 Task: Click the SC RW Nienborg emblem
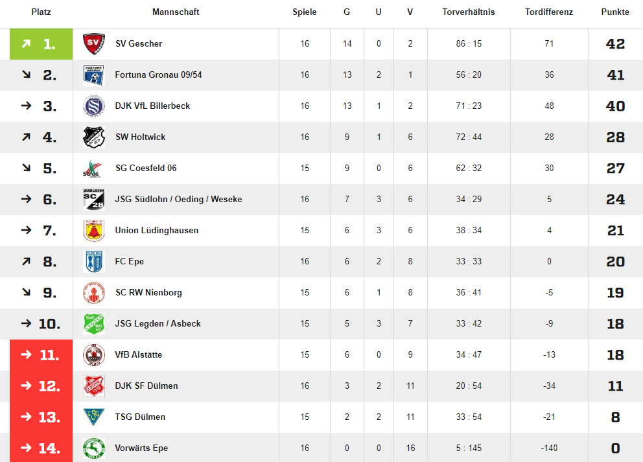(93, 293)
